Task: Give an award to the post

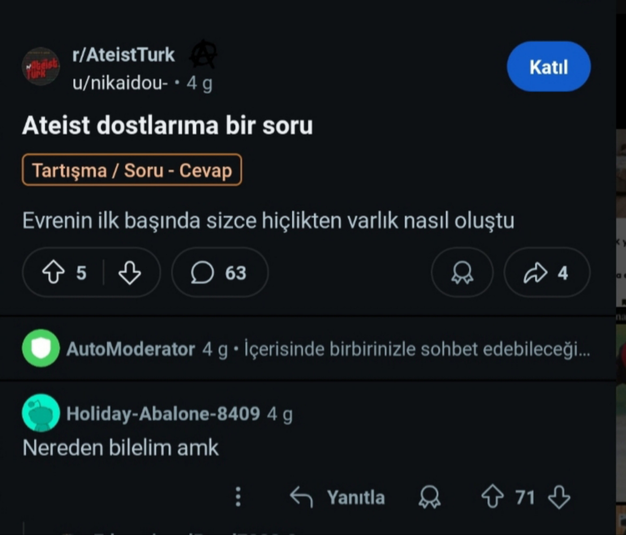Action: click(x=462, y=272)
